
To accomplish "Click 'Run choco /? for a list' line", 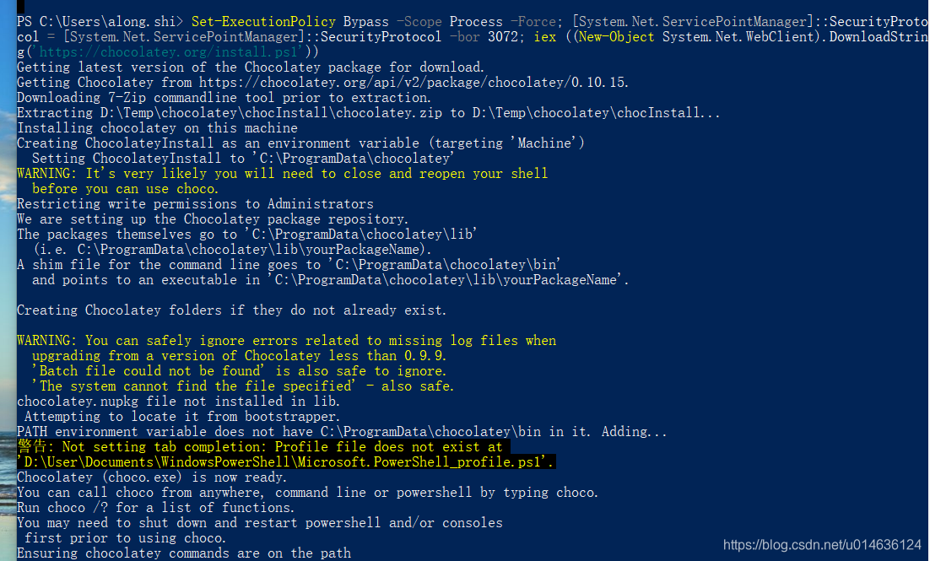I will tap(155, 508).
